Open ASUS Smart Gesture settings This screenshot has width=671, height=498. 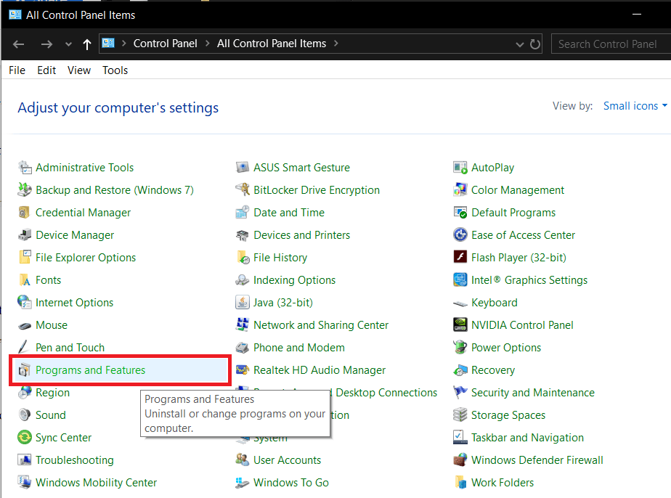(301, 167)
